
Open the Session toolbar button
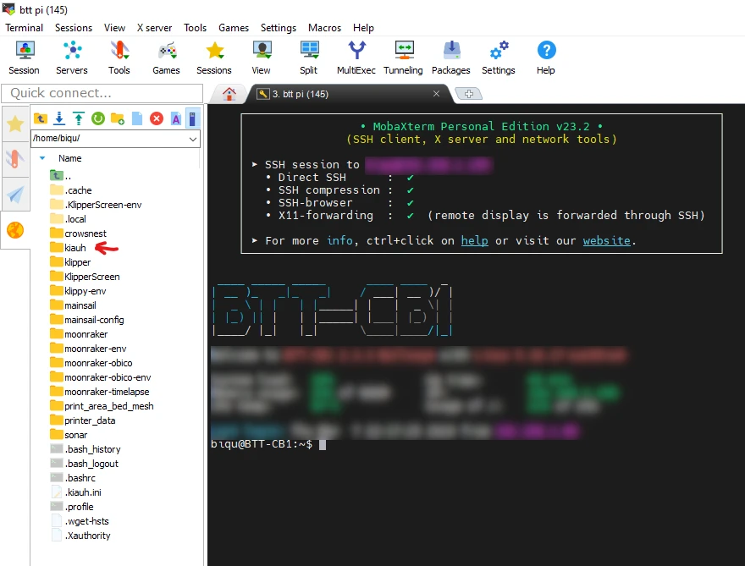[24, 58]
